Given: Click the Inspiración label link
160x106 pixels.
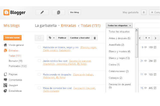Looking at the screenshot, I should pos(49,64).
